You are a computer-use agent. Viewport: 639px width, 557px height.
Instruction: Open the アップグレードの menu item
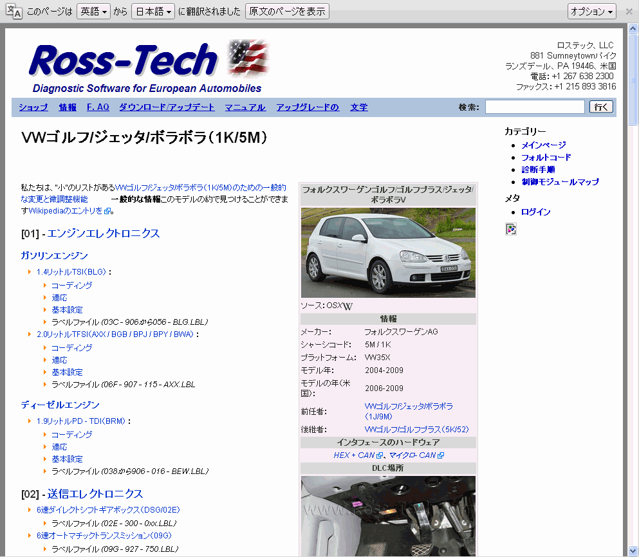pos(308,107)
